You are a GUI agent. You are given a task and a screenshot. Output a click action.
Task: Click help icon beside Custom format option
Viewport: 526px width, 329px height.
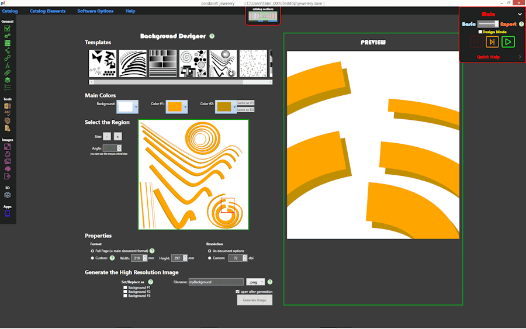pos(112,258)
